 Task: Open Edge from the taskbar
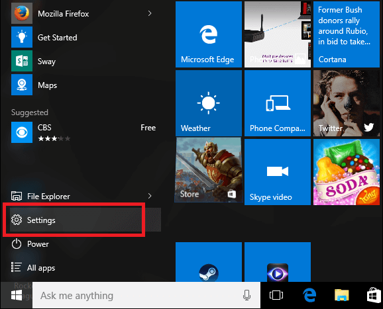[309, 295]
